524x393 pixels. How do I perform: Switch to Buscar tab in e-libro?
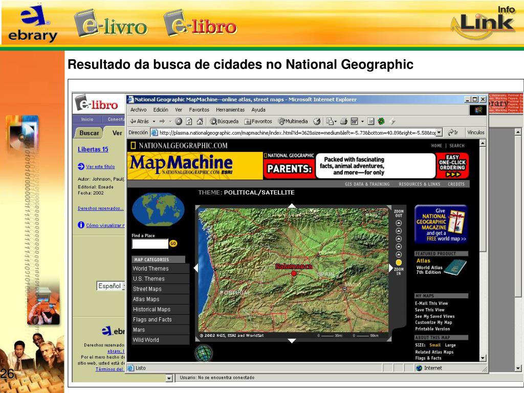(89, 133)
